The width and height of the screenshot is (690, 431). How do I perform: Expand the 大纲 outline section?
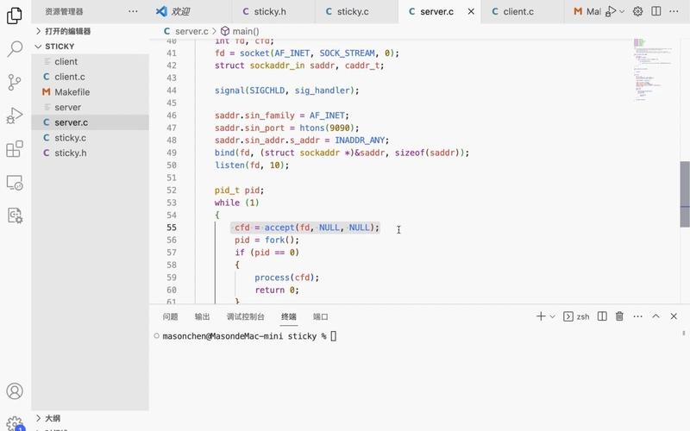coord(91,418)
